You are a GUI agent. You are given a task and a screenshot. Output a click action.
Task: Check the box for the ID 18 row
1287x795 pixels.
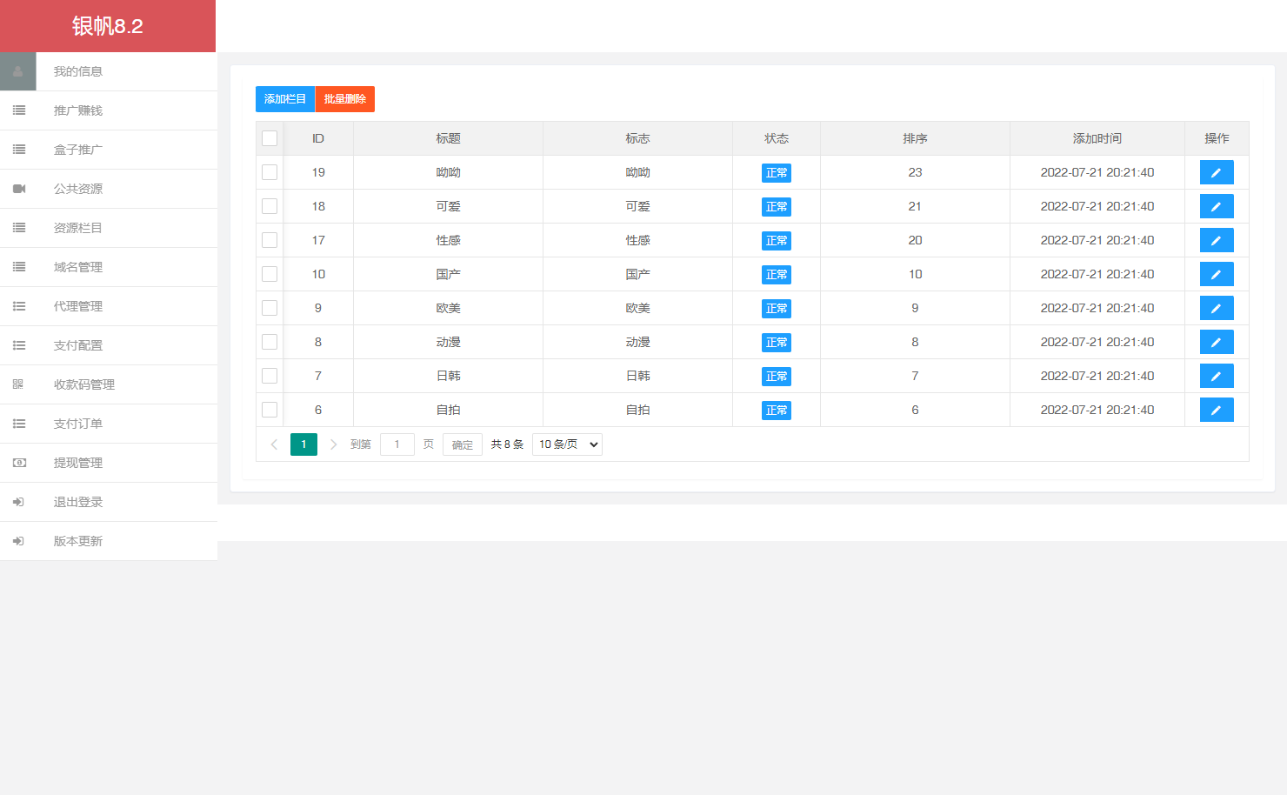[x=270, y=206]
